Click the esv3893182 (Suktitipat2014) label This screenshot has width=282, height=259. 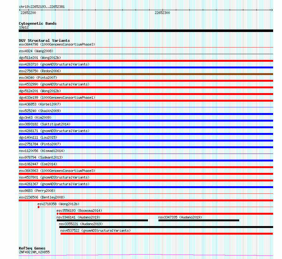45,124
